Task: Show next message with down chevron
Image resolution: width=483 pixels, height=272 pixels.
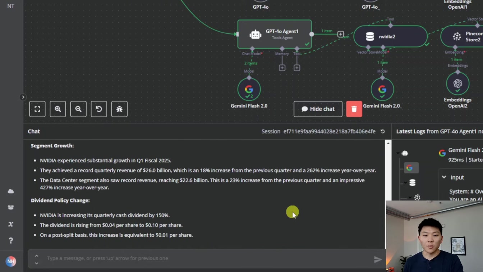Action: click(x=36, y=263)
